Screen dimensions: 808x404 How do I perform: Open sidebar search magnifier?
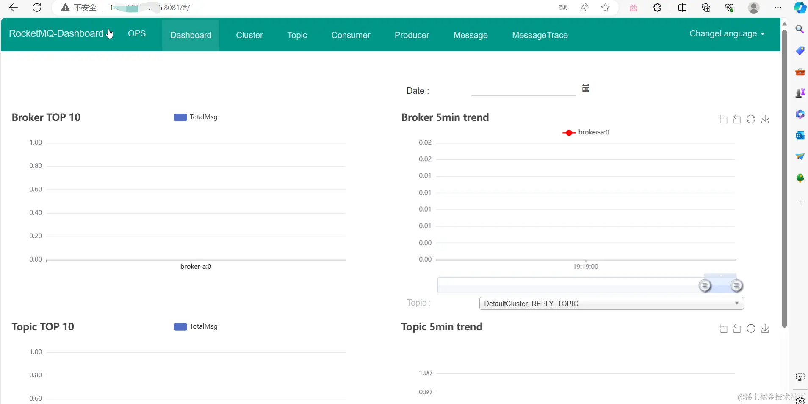tap(800, 29)
